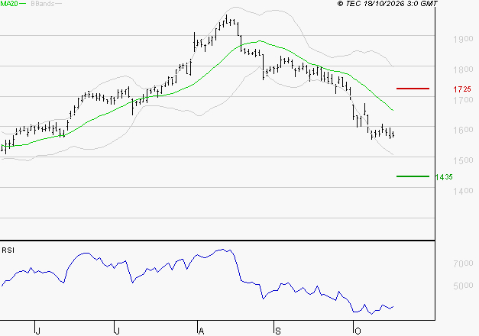479x336 pixels.
Task: Click the 1400 price axis label
Action: point(463,191)
